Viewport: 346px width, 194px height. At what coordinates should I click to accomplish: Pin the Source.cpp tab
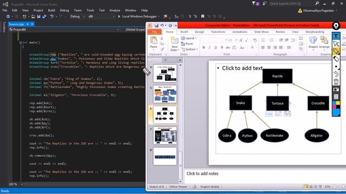[x=28, y=24]
